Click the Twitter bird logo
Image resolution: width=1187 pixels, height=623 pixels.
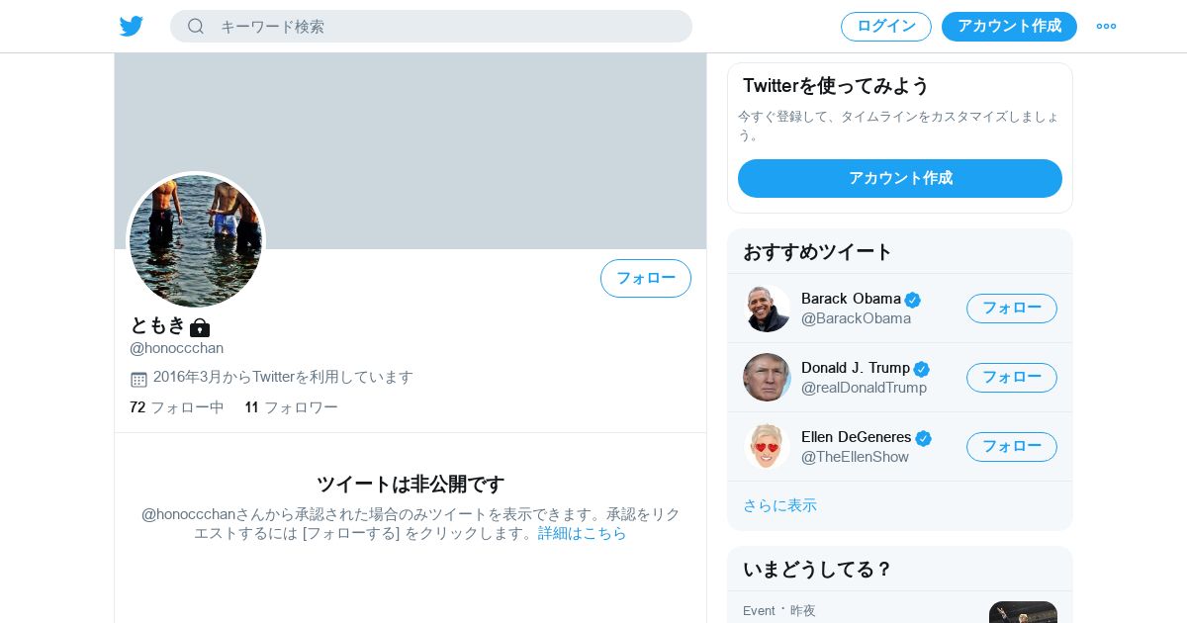pos(132,26)
